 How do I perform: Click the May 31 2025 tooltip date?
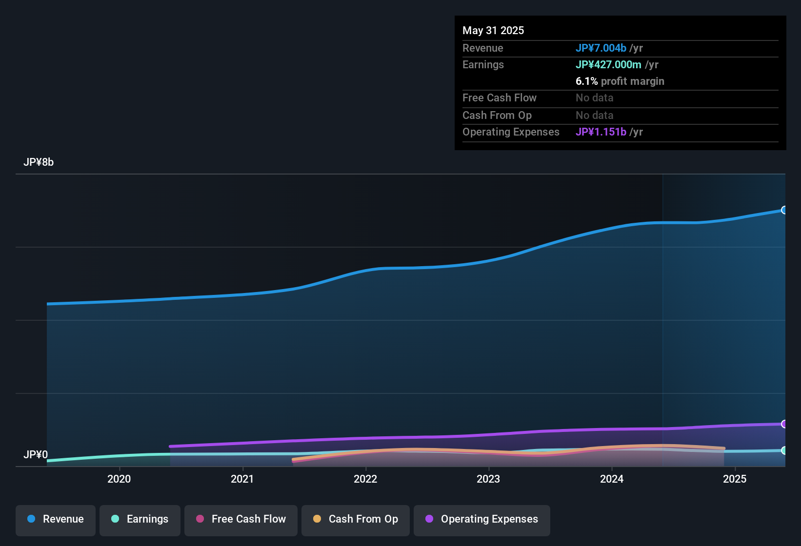point(493,30)
